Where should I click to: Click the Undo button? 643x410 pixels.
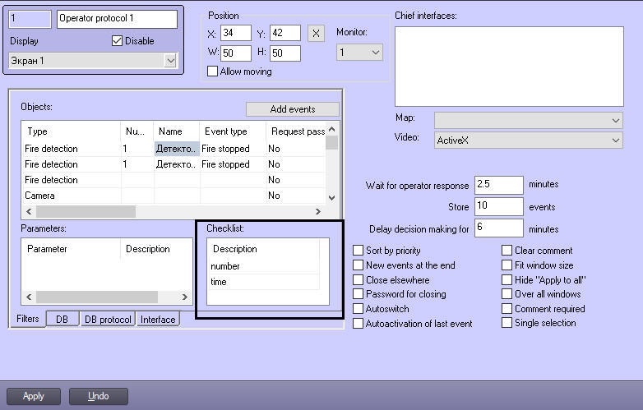coord(98,396)
